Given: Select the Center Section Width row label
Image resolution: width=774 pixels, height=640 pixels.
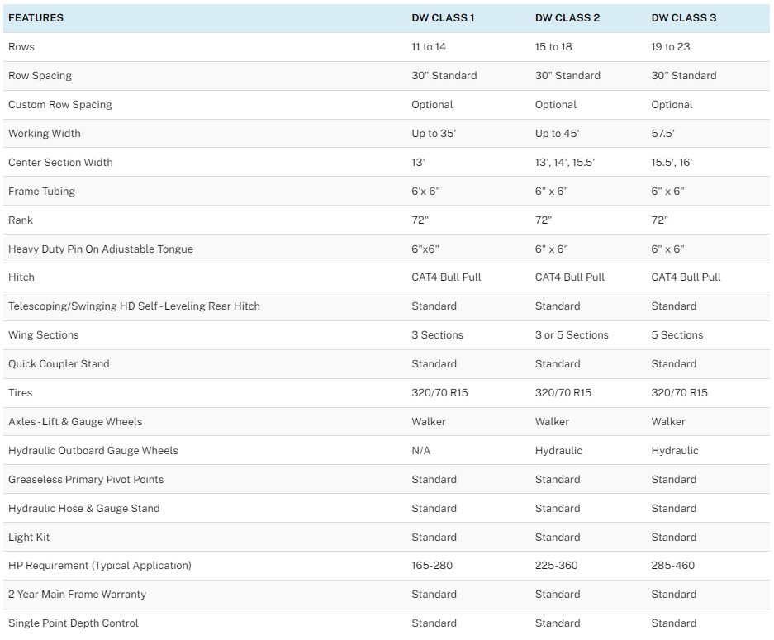Looking at the screenshot, I should 60,163.
